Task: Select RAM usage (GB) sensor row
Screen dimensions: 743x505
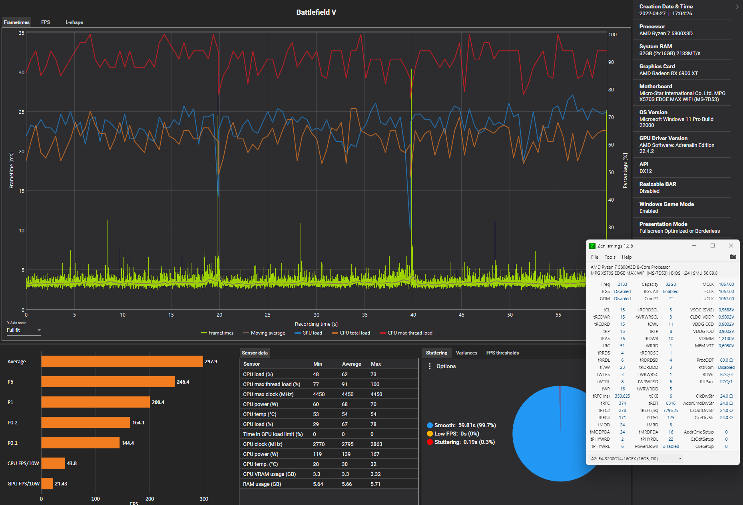Action: 329,484
